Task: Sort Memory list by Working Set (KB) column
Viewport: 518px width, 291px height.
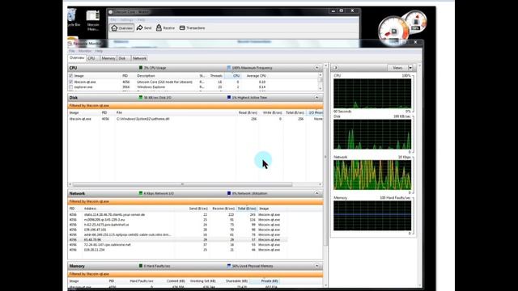Action: [x=202, y=281]
